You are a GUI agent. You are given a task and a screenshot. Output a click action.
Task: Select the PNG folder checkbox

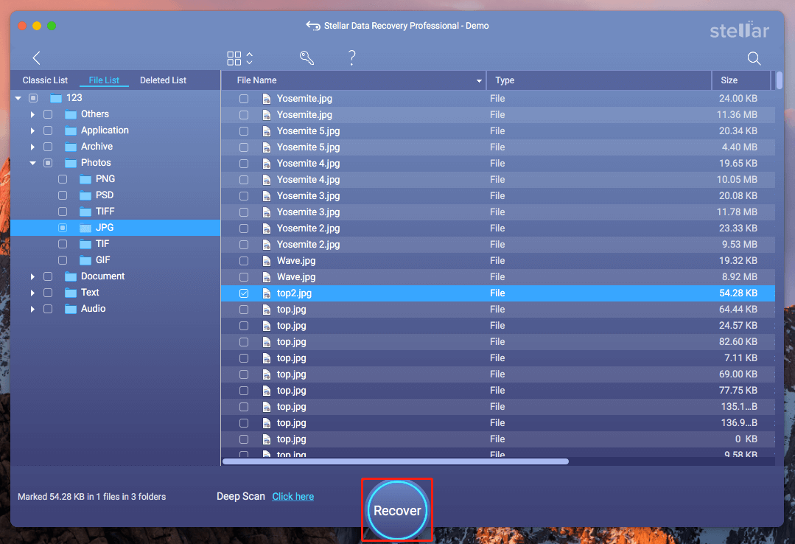pyautogui.click(x=63, y=178)
